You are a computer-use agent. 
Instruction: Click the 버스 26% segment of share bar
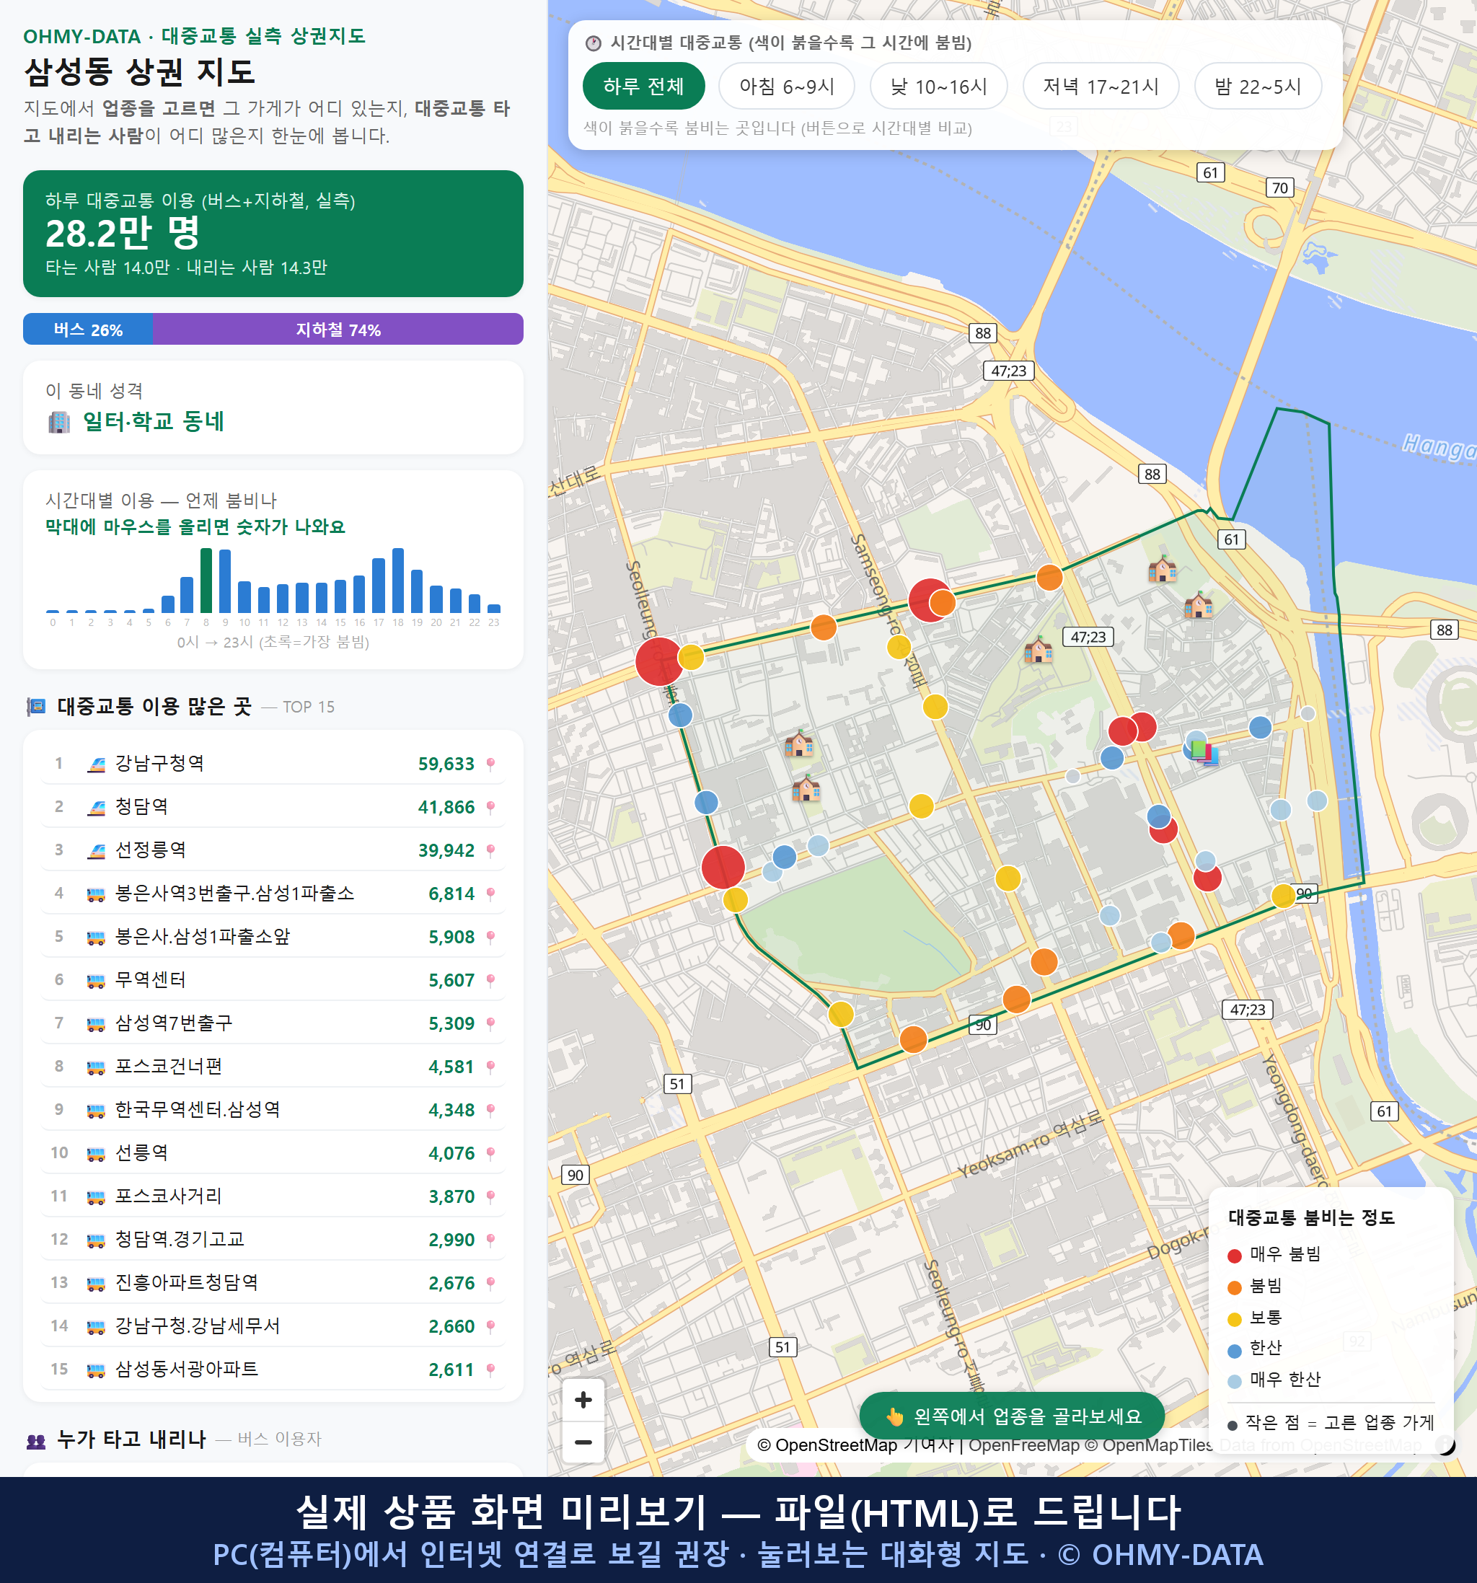(x=87, y=329)
